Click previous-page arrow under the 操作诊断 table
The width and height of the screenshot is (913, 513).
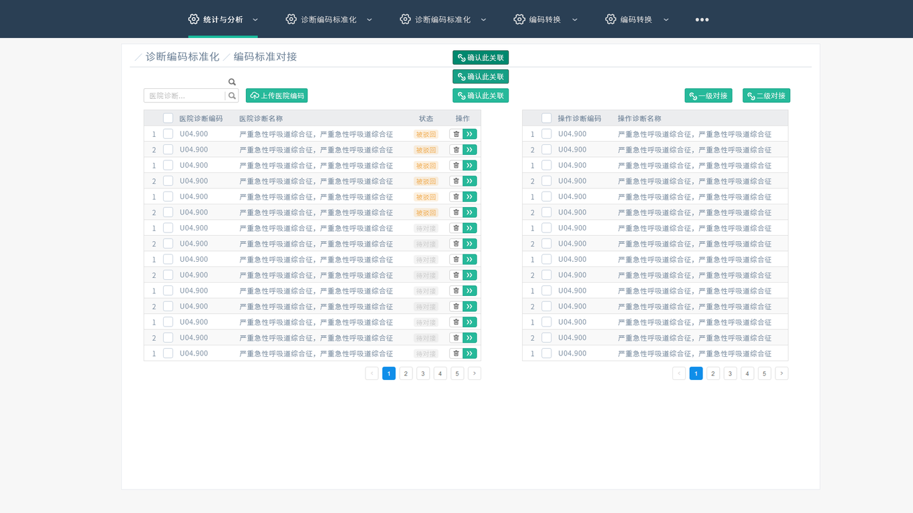pyautogui.click(x=679, y=373)
